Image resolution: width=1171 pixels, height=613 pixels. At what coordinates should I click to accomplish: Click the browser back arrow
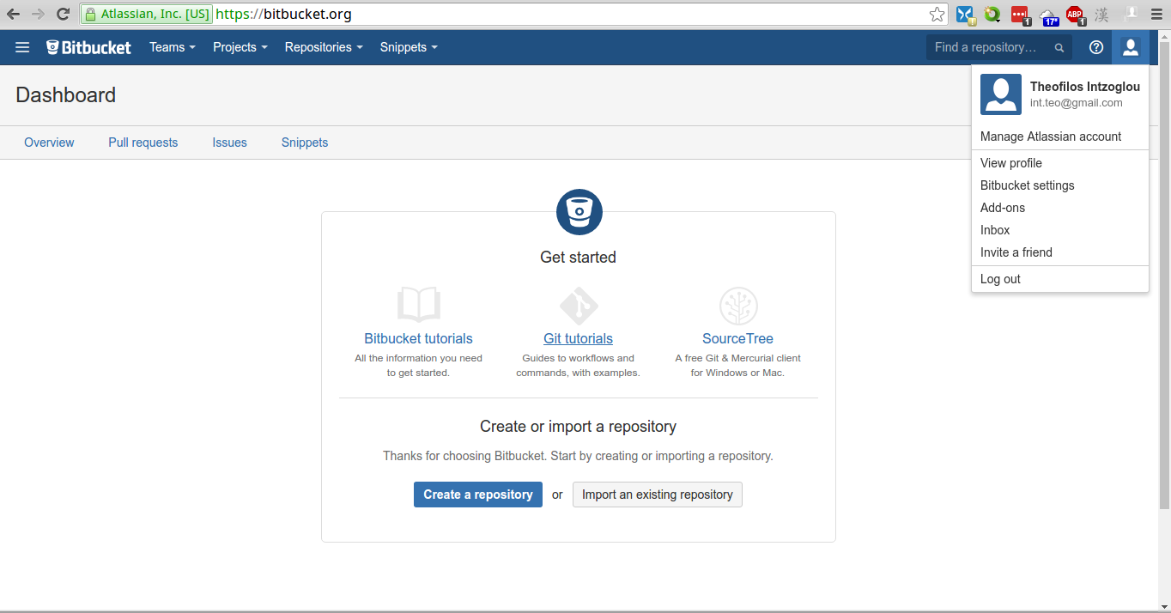pos(13,14)
